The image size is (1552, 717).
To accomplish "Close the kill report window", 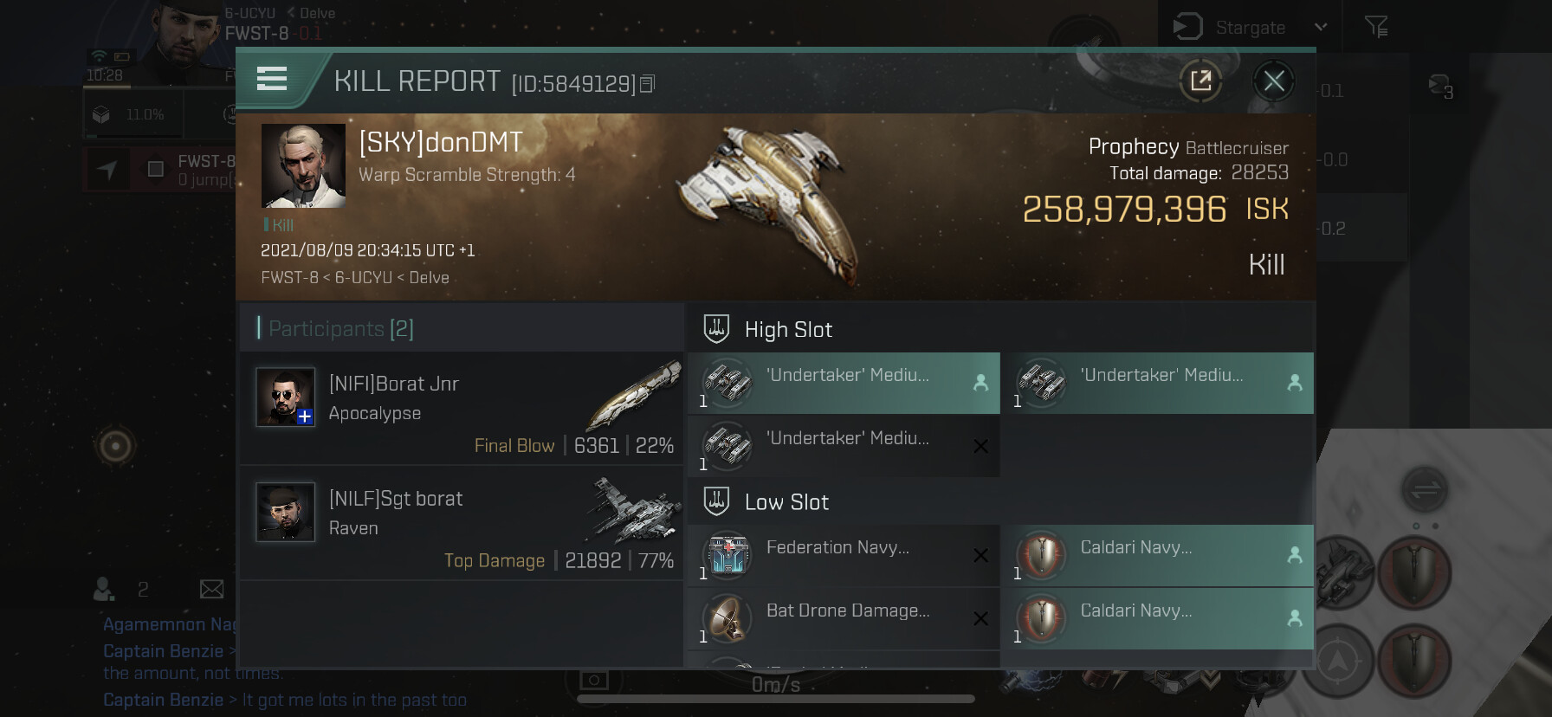I will click(1273, 81).
